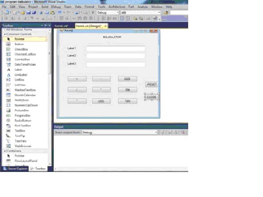Select the ComboBox toolbox item
Viewport: 263px width, 197px height.
(x=22, y=60)
